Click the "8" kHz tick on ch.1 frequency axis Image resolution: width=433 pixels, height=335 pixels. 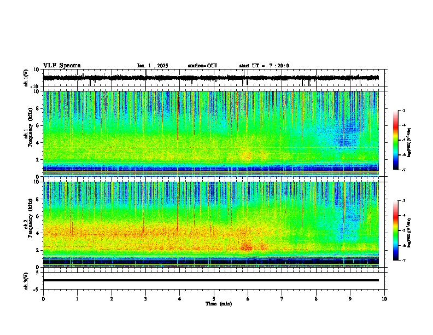click(x=38, y=108)
